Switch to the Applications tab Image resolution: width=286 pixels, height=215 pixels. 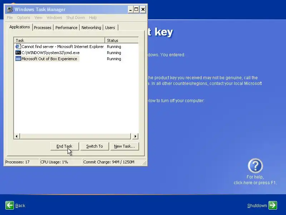coord(20,27)
